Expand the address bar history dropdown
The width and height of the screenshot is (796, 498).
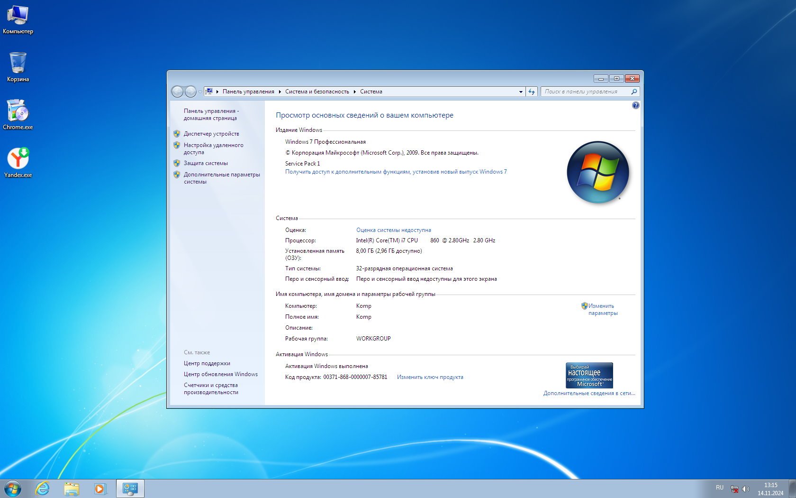[x=521, y=92]
